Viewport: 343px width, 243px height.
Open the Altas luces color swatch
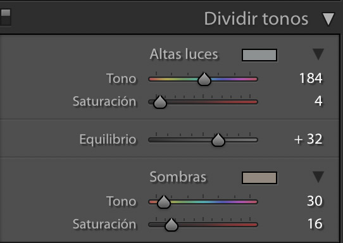pos(259,55)
